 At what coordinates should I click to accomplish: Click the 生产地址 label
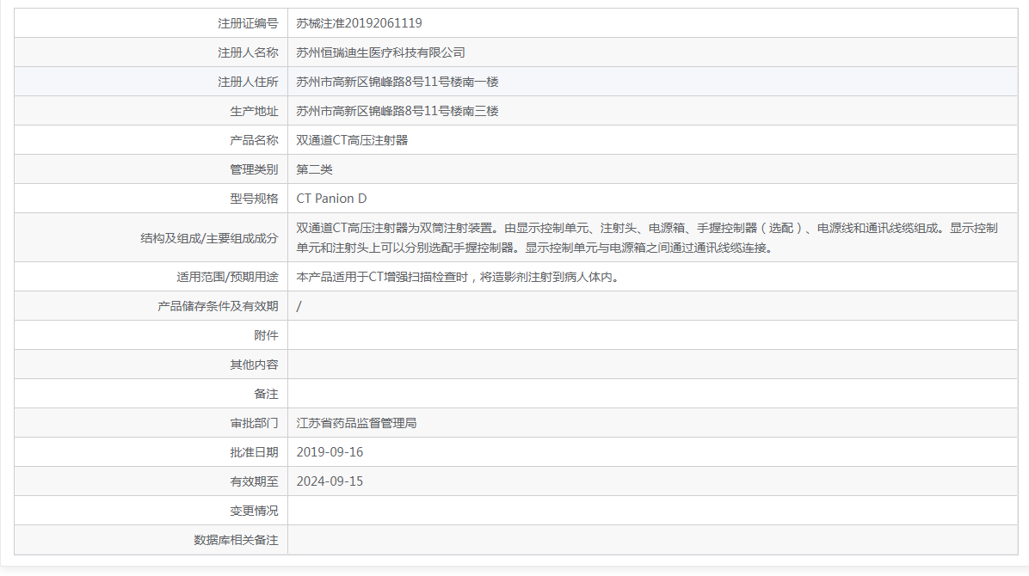click(254, 111)
